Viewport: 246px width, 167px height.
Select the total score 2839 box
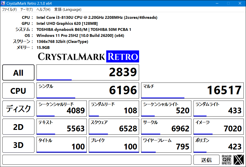point(88,72)
